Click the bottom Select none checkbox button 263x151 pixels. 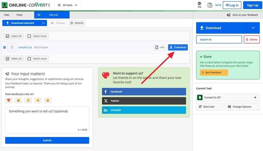point(37,58)
